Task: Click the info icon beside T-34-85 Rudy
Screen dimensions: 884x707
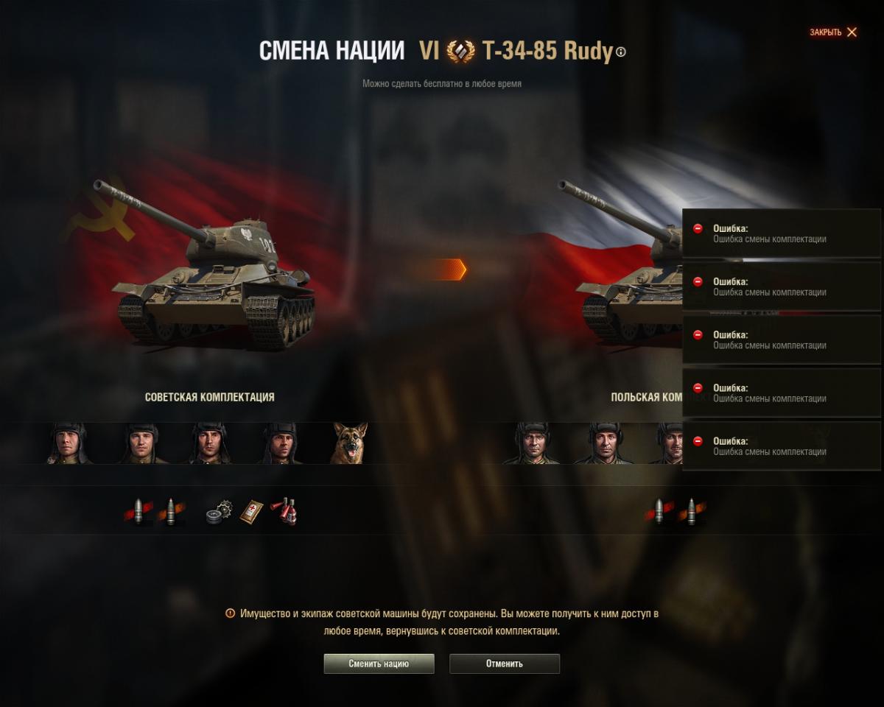Action: [620, 52]
